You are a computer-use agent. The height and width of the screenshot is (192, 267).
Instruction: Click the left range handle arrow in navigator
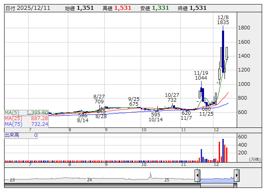pyautogui.click(x=197, y=176)
